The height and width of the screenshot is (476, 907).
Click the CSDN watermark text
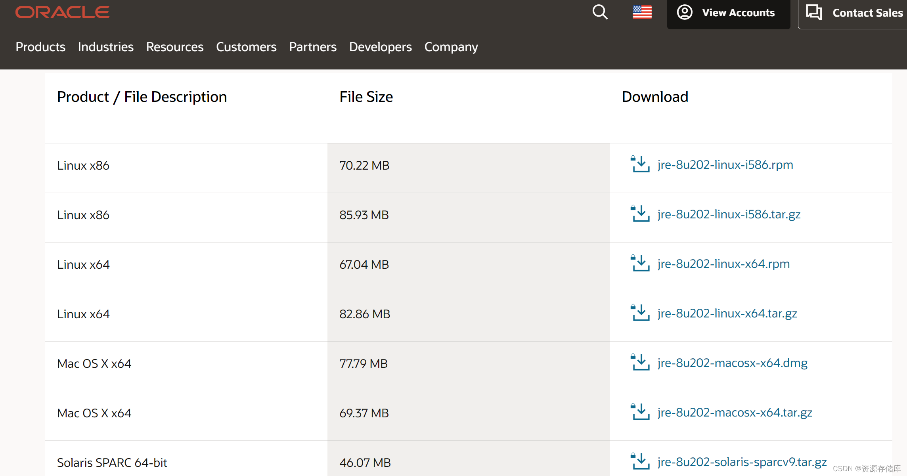pos(866,468)
